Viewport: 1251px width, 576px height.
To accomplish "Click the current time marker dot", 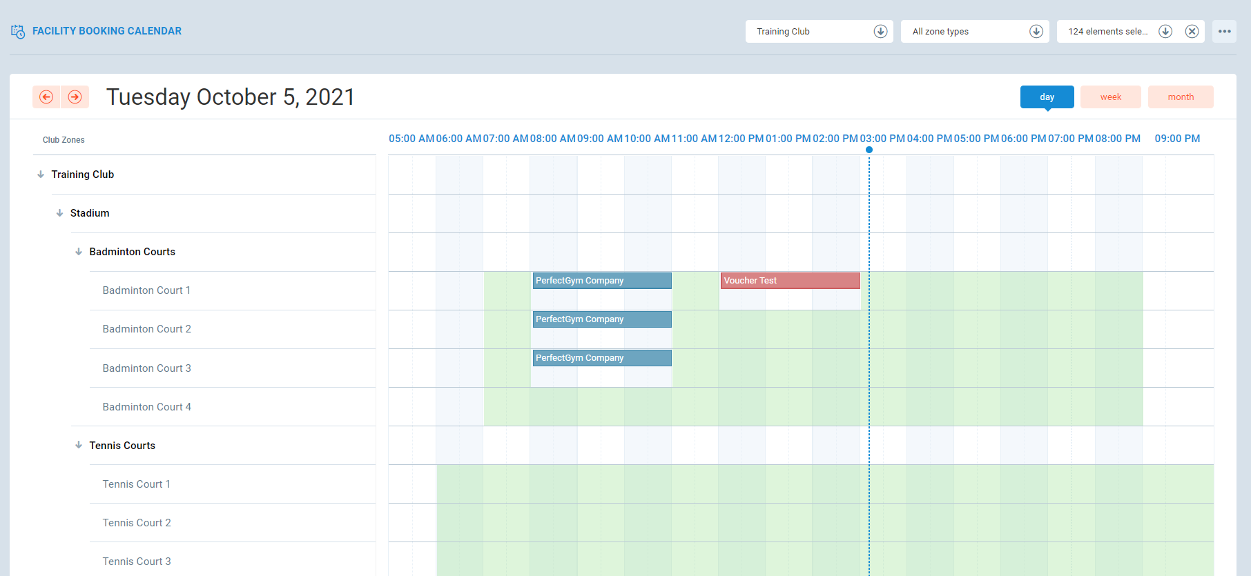I will tap(869, 150).
